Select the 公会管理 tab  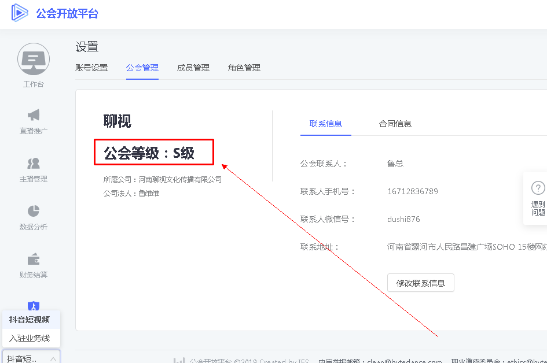click(142, 68)
